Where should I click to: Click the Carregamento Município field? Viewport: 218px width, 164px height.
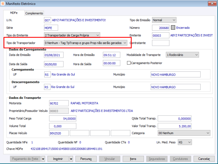click(175, 74)
